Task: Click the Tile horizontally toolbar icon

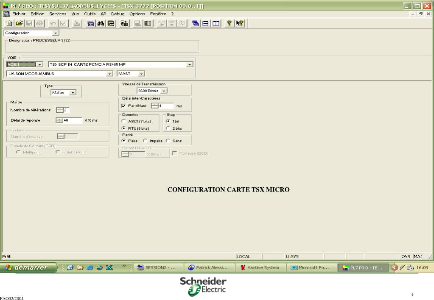Action: click(205, 23)
